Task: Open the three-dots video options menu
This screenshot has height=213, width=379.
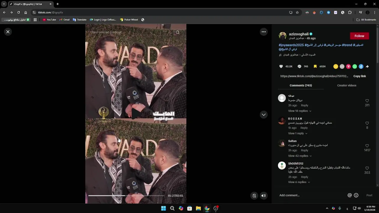Action: [263, 32]
